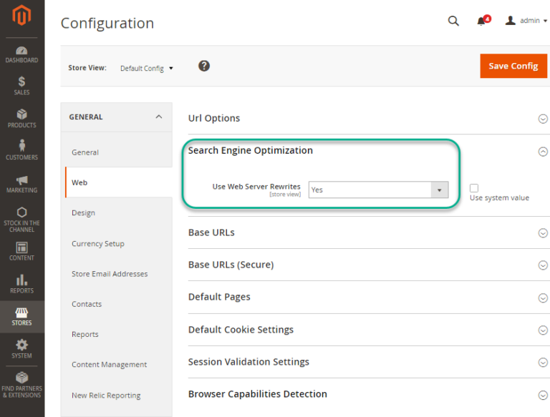The image size is (550, 417).
Task: Open the Store View Default Config dropdown
Action: pos(147,69)
